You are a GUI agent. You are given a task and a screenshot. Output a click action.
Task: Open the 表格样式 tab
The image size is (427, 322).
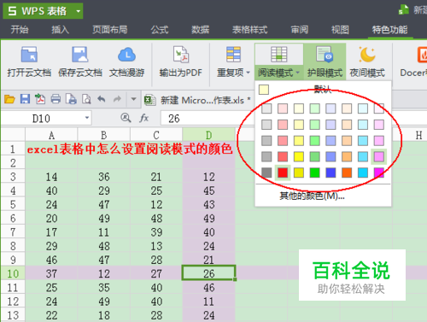[x=249, y=30]
